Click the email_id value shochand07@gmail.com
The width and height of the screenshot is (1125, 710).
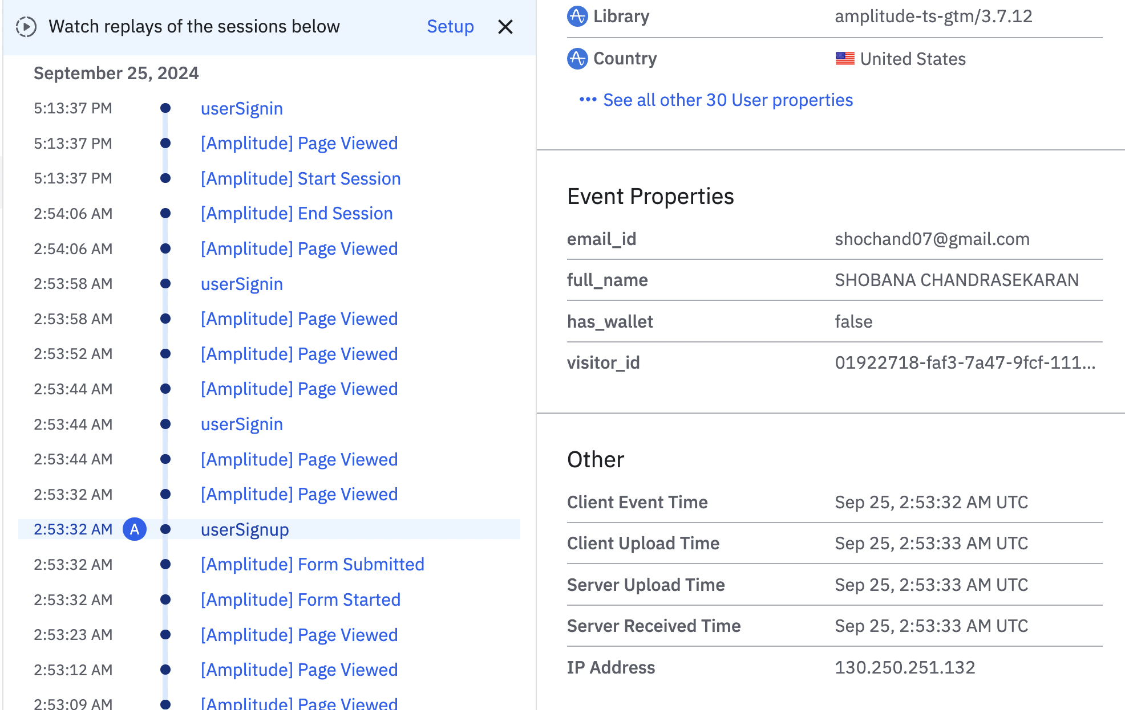click(x=932, y=239)
